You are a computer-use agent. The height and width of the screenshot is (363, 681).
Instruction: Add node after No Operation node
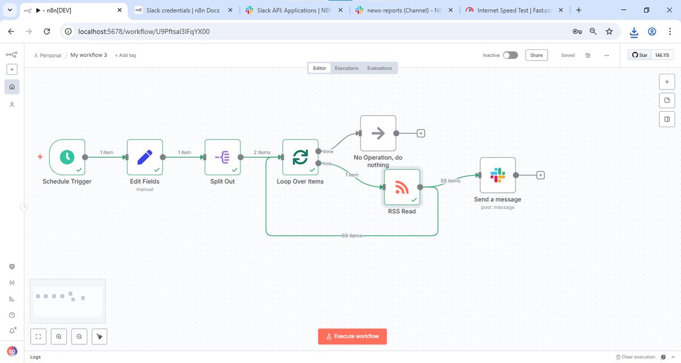tap(421, 133)
